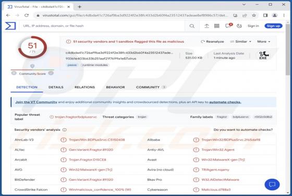Click the alert icon in the Antiy-AVL row
Screen dimensions: 292x196
[196, 150]
